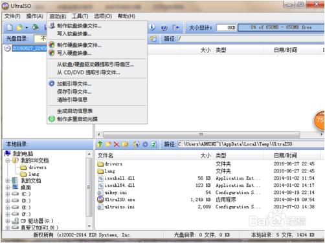Click the exit icon next to help
This screenshot has width=325, height=243.
[175, 28]
